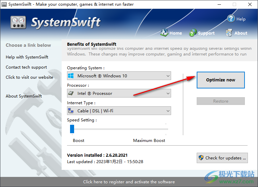Click the Restore button
The height and width of the screenshot is (187, 258).
click(221, 101)
